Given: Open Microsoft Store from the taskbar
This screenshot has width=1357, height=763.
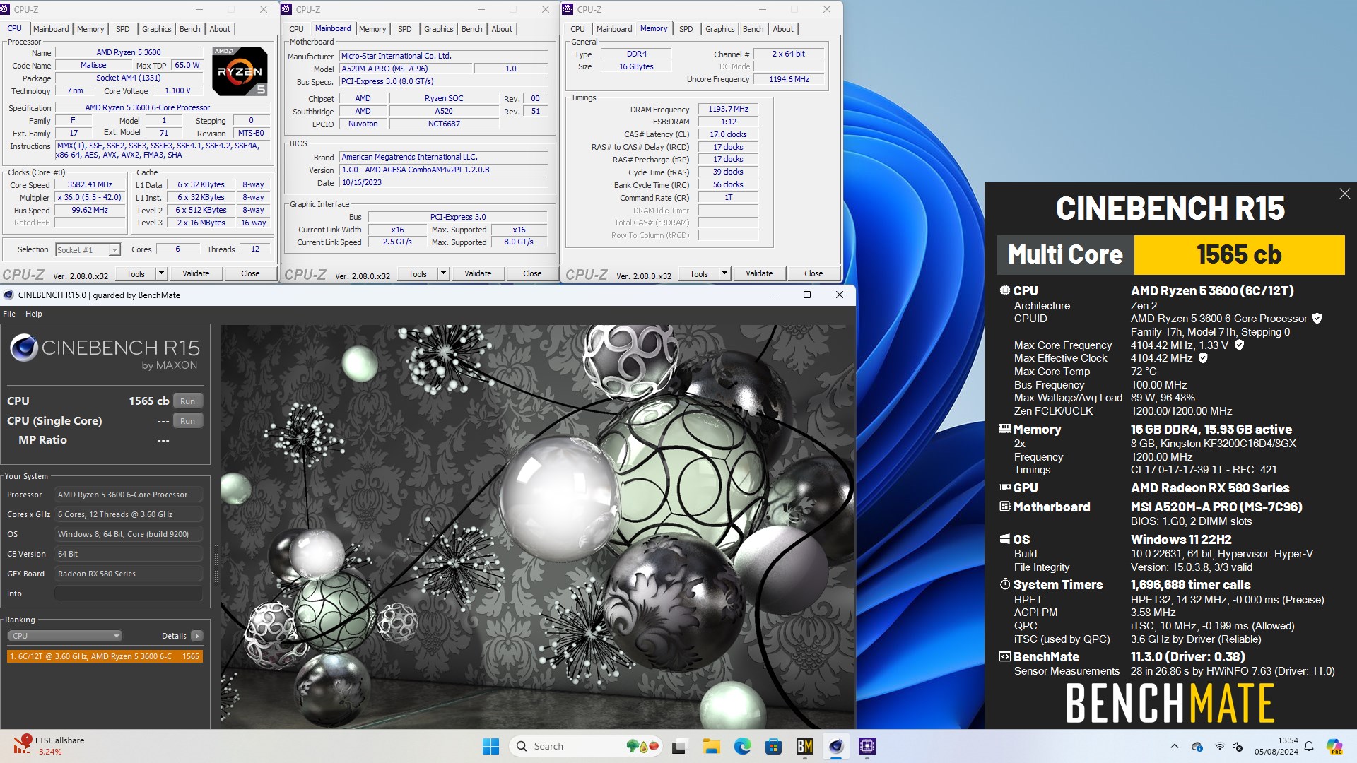Looking at the screenshot, I should point(773,746).
